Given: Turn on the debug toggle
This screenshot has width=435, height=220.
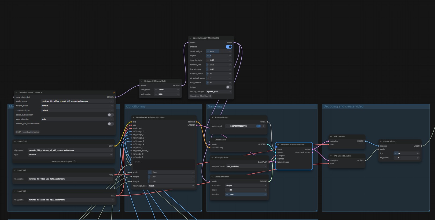Looking at the screenshot, I should [x=229, y=87].
